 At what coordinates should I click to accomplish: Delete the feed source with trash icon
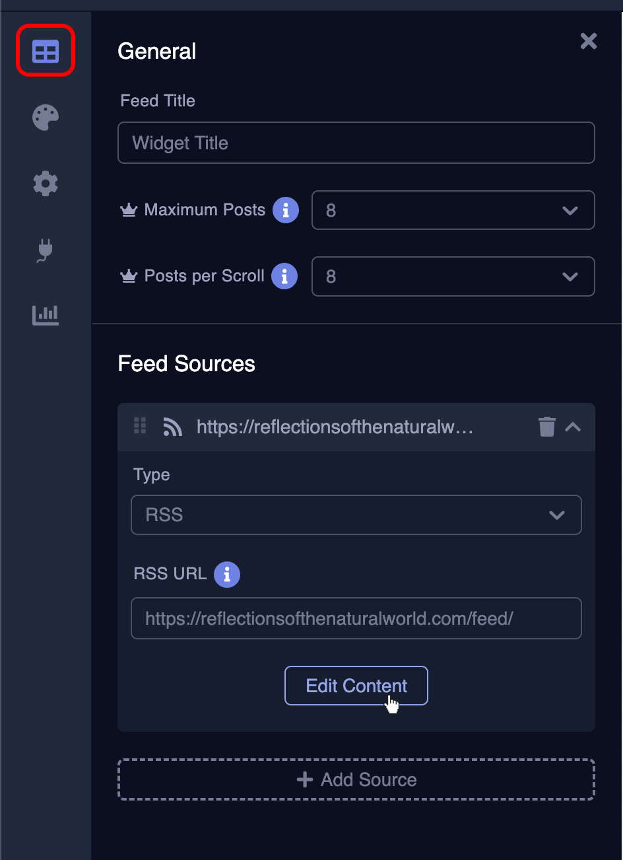tap(546, 427)
